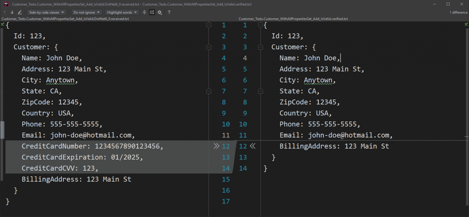The image size is (469, 217).
Task: Revert the change using the << chevron
Action: pyautogui.click(x=253, y=146)
